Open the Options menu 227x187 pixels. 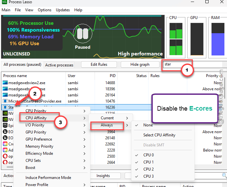(45, 10)
